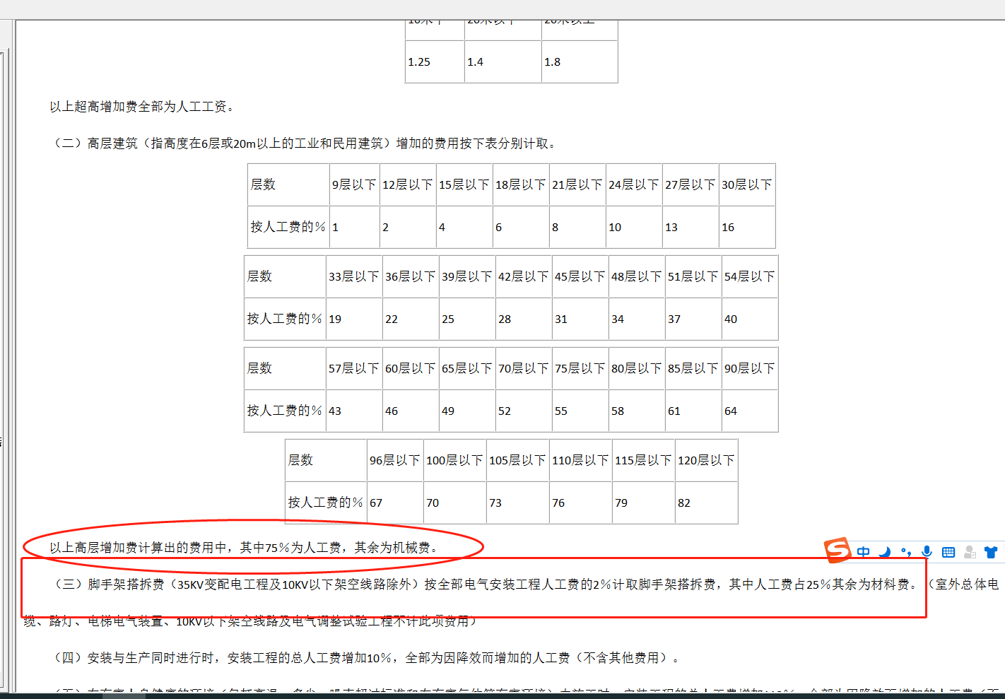
Task: Start voice input with microphone icon
Action: [x=927, y=552]
